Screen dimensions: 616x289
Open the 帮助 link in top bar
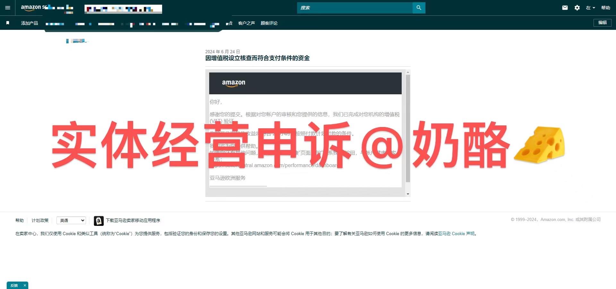(x=606, y=8)
